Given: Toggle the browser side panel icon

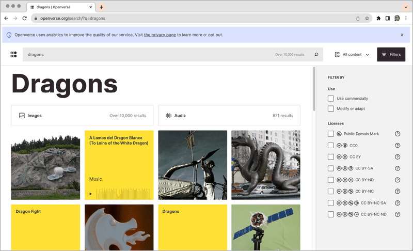Looking at the screenshot, I should (388, 18).
